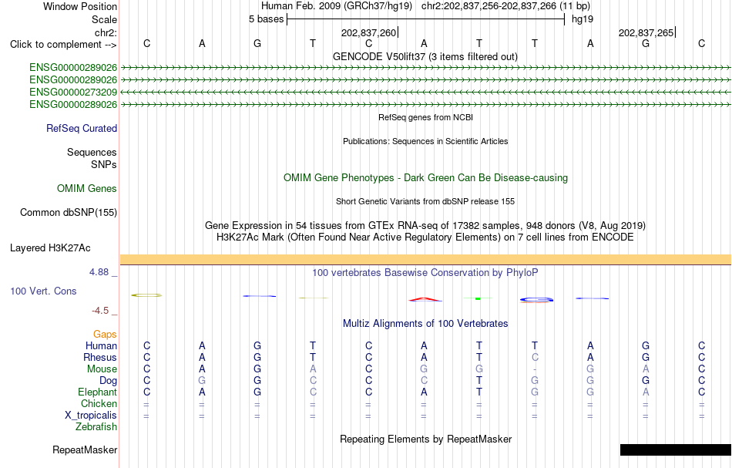Image resolution: width=732 pixels, height=468 pixels.
Task: Open the RefSeq Curated track label
Action: tap(81, 129)
